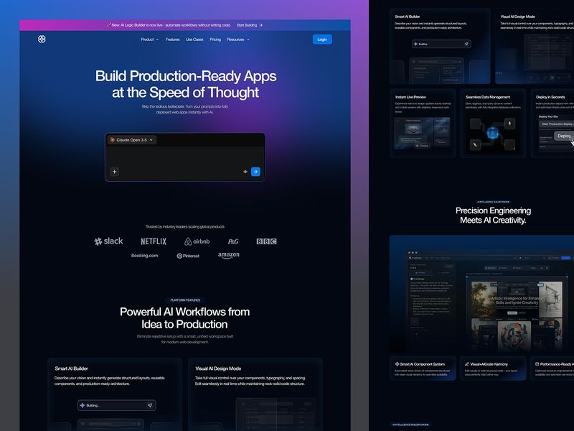Click the sparkle icon in left page Building field

click(83, 405)
